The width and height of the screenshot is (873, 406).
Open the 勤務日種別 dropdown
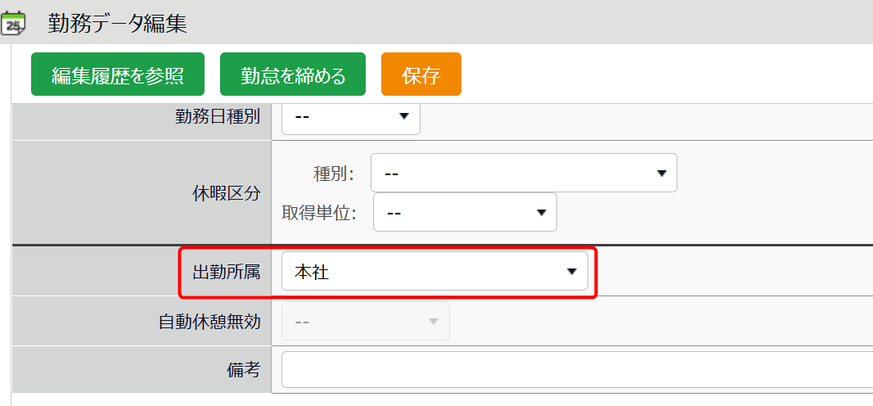[x=350, y=117]
